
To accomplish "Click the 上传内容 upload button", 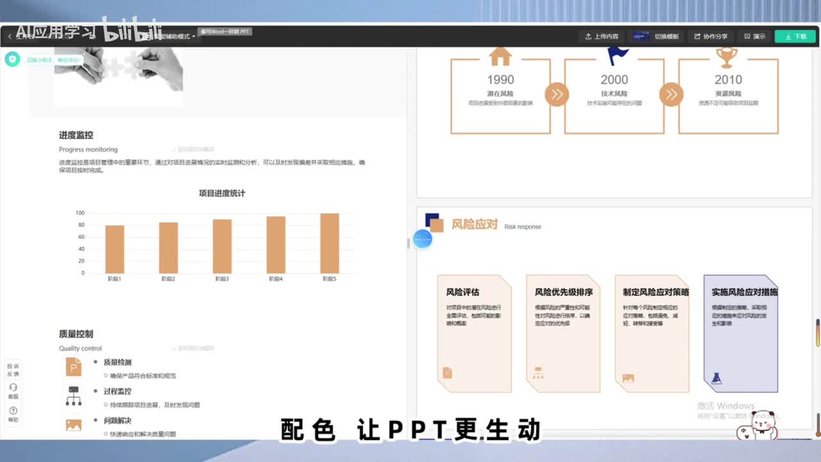I will coord(602,37).
